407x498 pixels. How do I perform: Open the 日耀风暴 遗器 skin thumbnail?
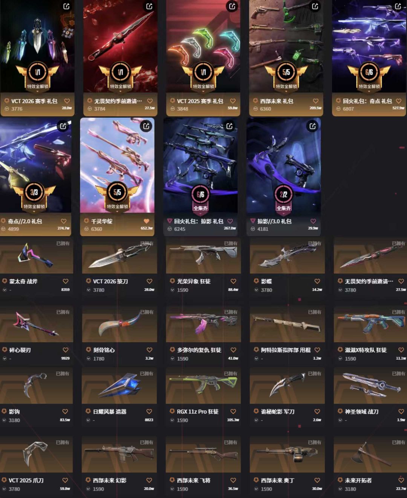point(119,385)
